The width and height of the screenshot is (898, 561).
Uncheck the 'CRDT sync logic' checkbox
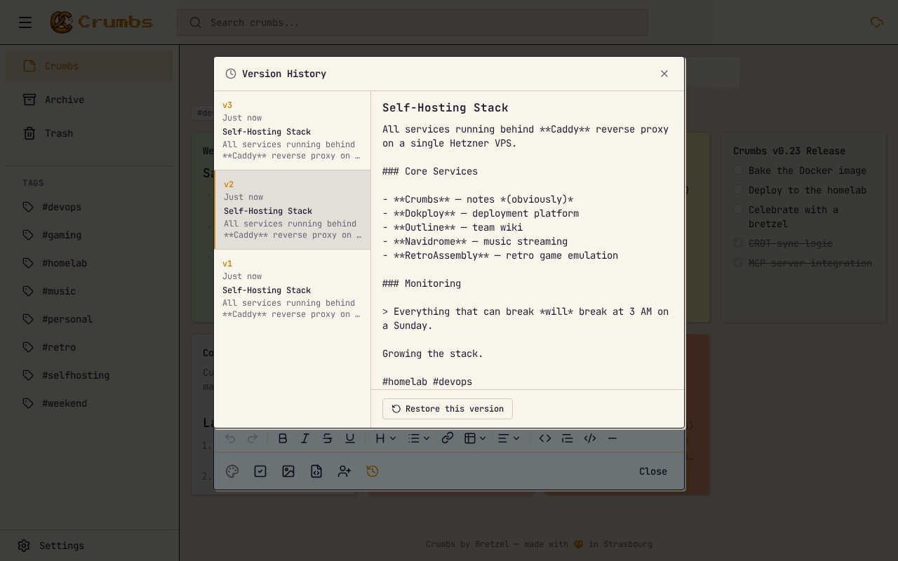pos(738,243)
